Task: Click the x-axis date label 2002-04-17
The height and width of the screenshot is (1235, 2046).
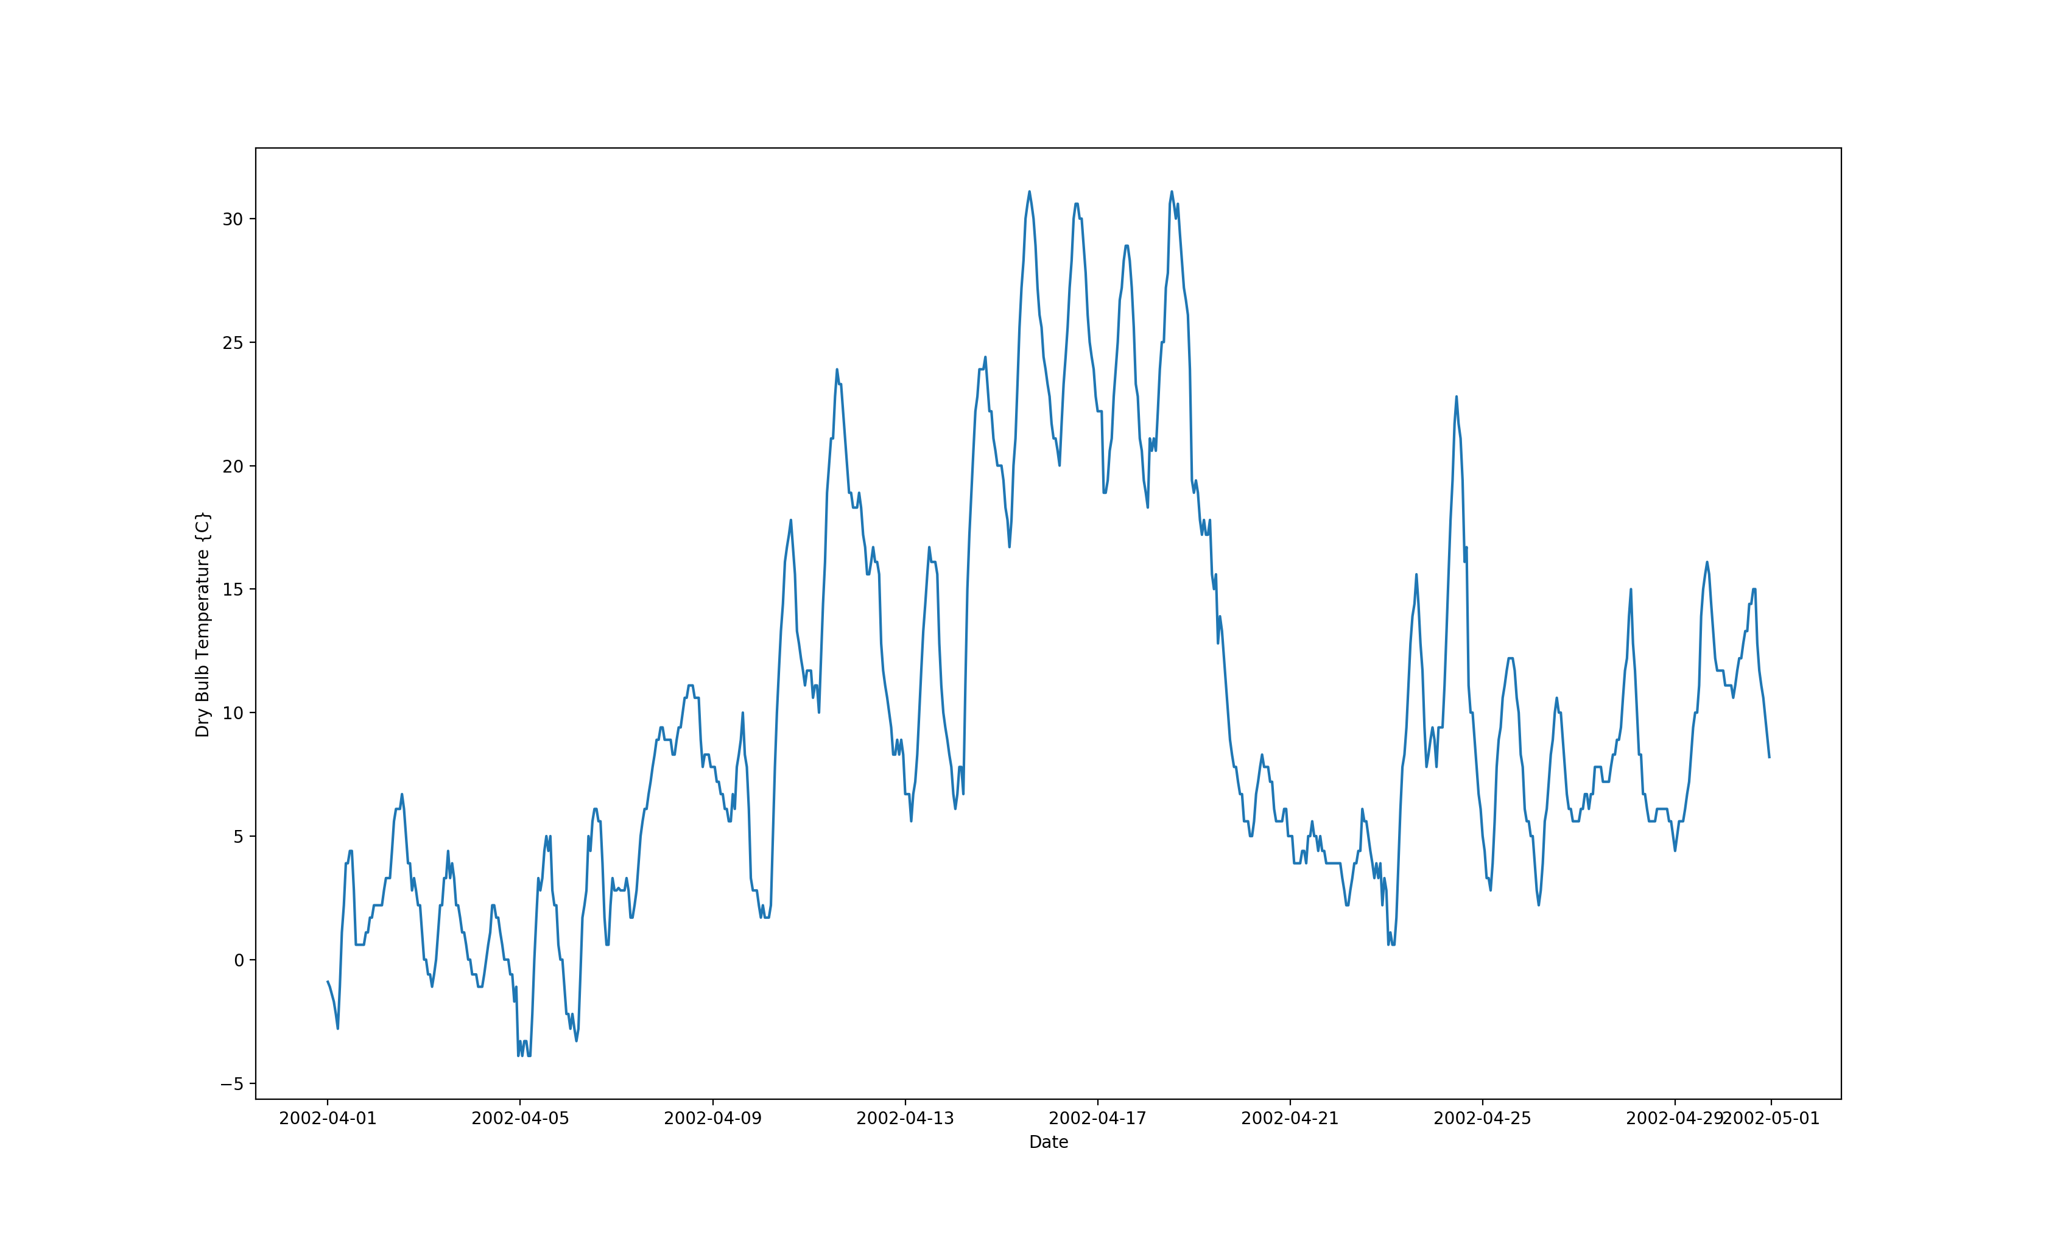Action: click(1098, 1119)
